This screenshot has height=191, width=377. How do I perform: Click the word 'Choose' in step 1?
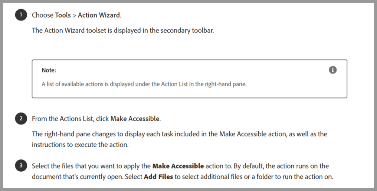coord(43,15)
